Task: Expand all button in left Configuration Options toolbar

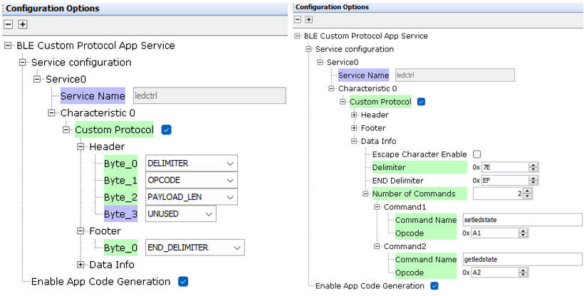Action: click(x=23, y=25)
